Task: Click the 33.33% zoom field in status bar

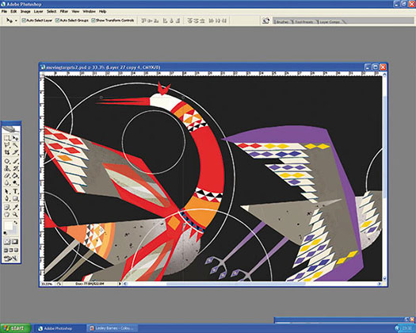Action: tap(48, 284)
